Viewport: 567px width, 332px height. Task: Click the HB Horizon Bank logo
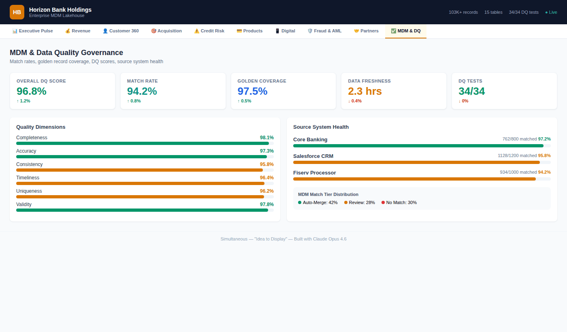[17, 12]
